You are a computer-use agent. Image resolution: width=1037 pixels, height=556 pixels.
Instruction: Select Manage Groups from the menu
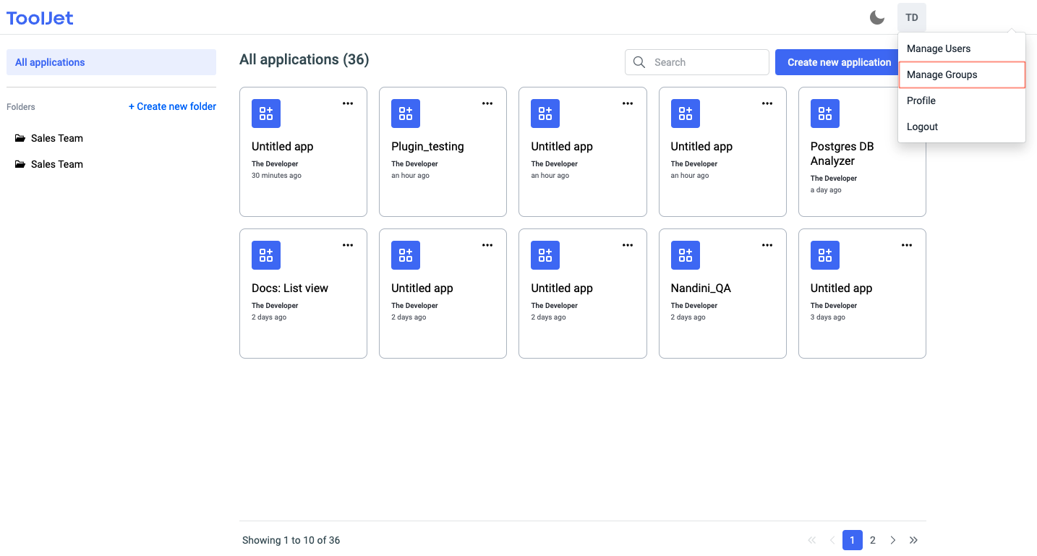942,74
